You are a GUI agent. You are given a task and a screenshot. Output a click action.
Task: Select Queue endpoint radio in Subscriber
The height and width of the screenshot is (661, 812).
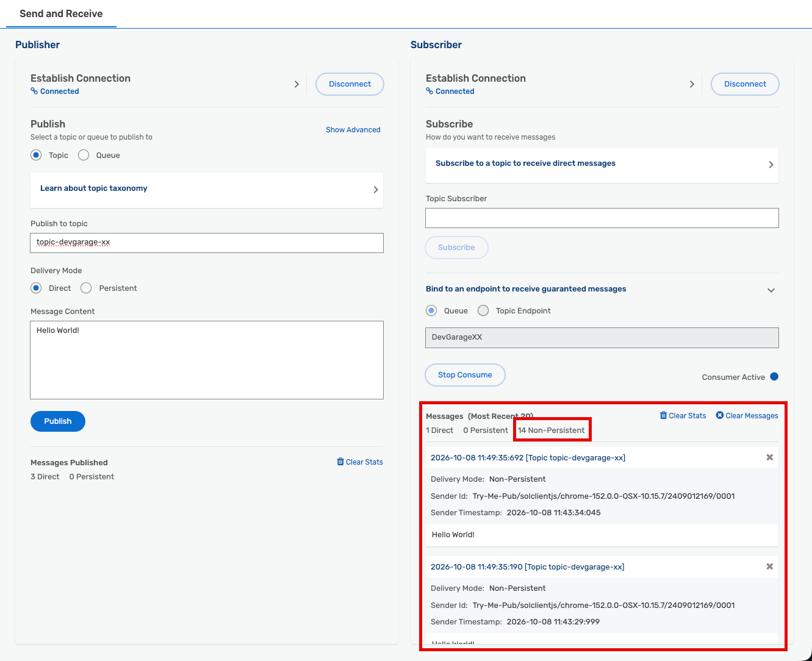click(431, 310)
